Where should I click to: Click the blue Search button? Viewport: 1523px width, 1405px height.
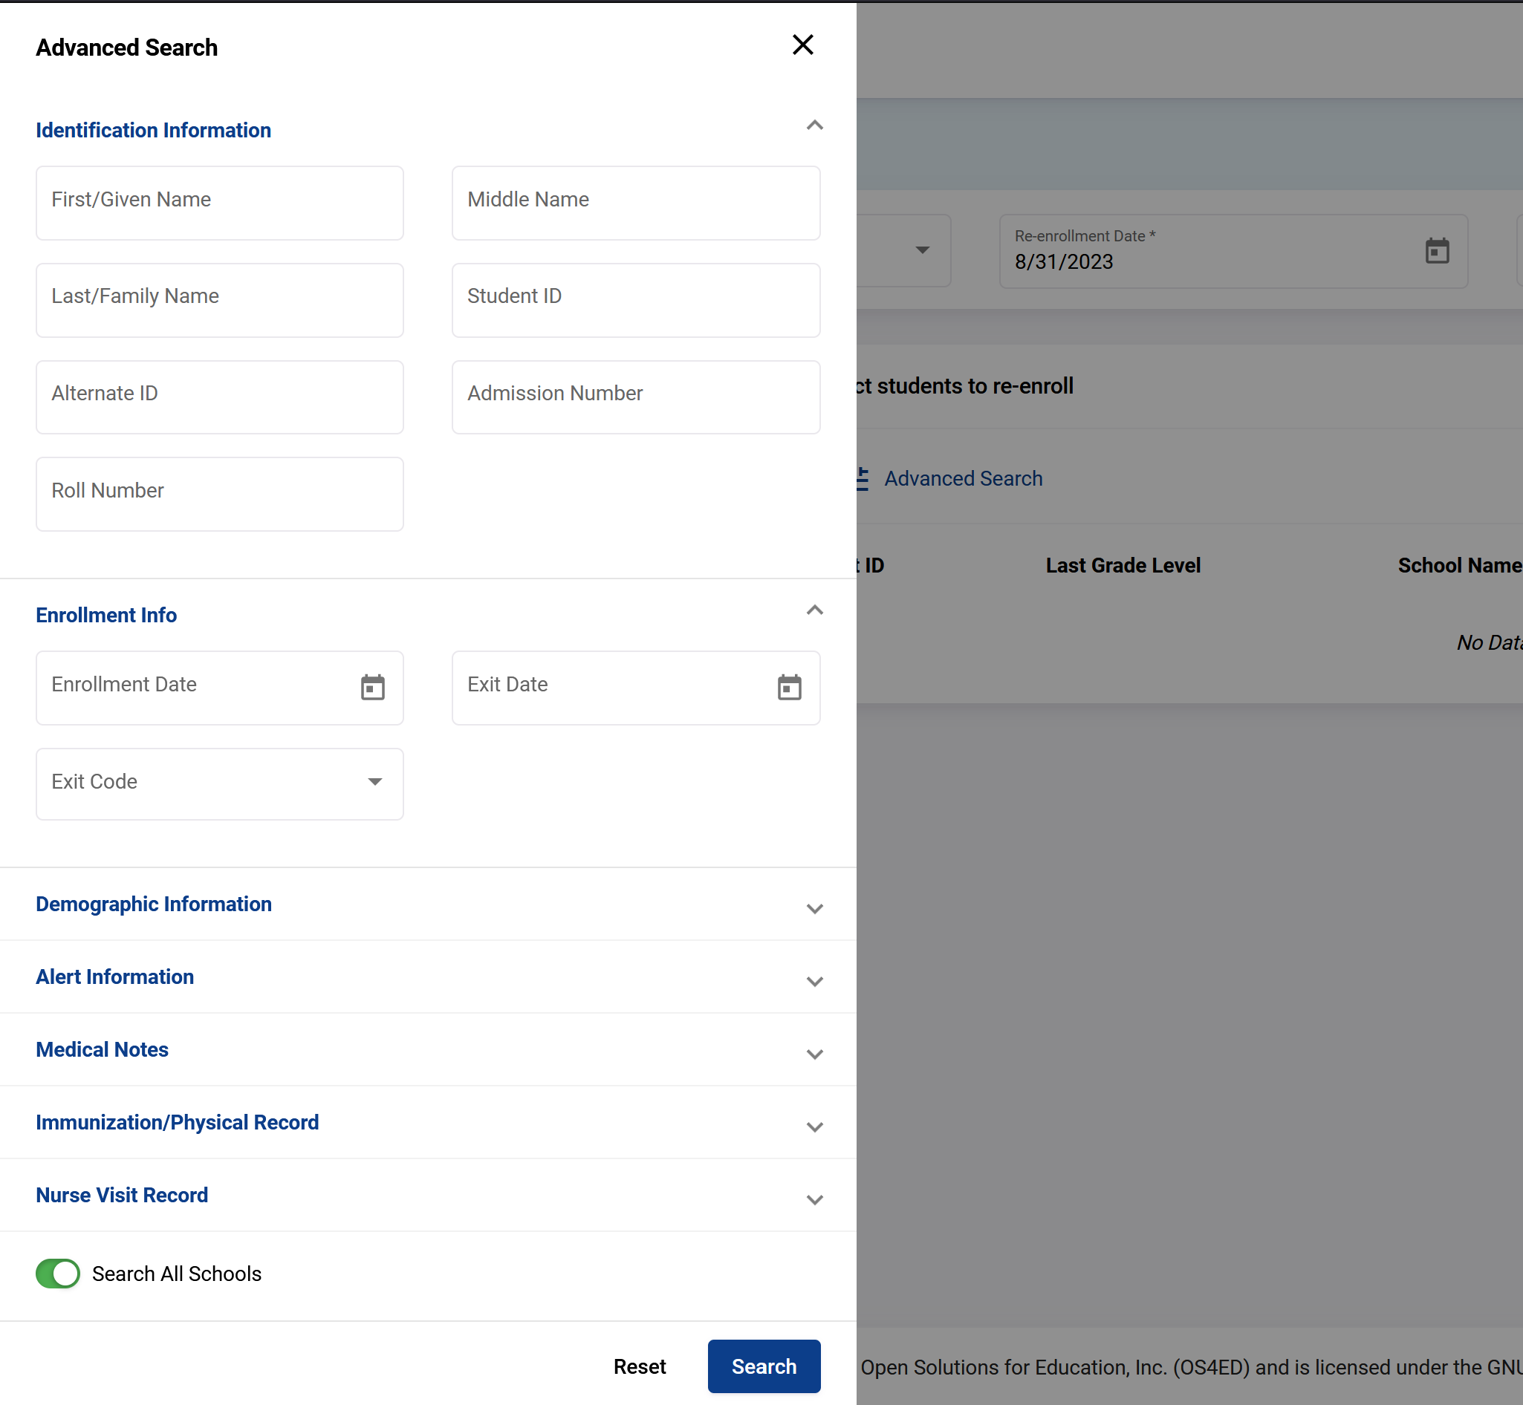click(x=763, y=1366)
